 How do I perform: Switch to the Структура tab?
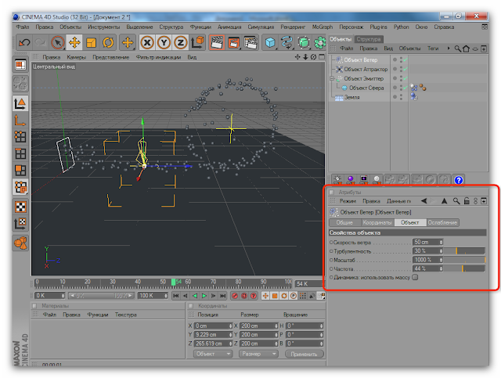coord(369,39)
